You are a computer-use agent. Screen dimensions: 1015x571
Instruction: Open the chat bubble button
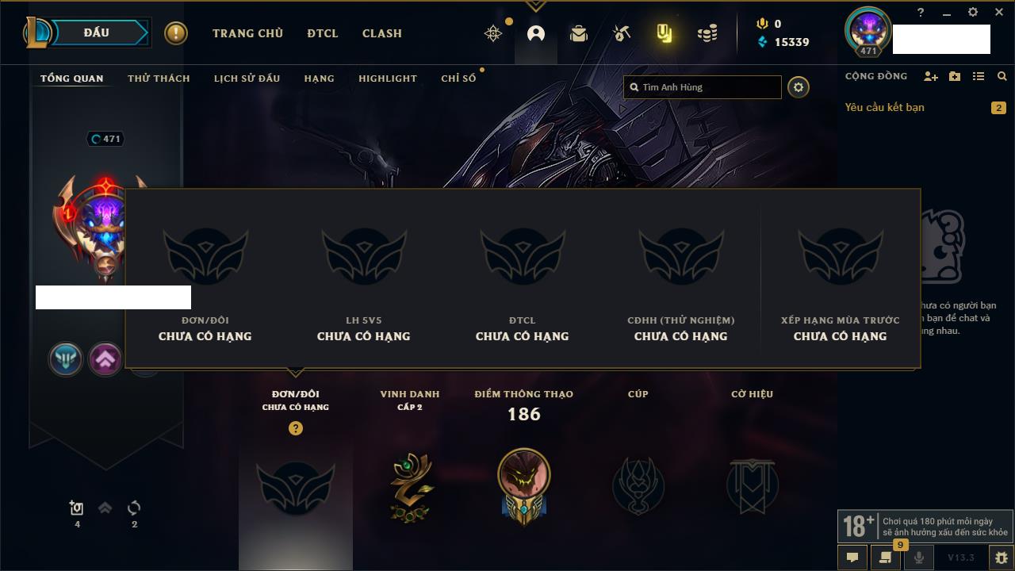click(x=852, y=558)
